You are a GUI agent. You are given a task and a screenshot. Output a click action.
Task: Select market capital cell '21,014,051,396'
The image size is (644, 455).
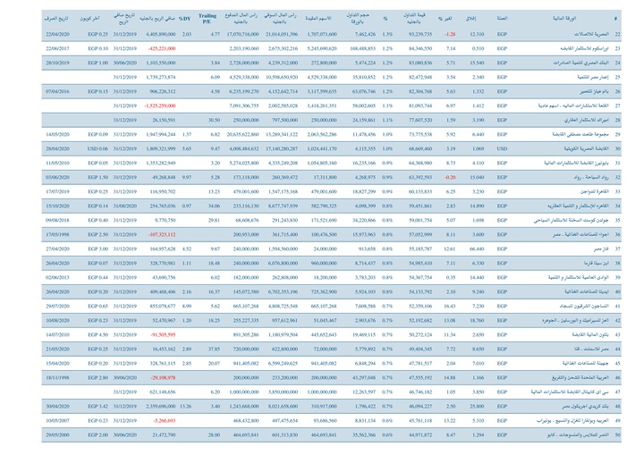(x=282, y=35)
